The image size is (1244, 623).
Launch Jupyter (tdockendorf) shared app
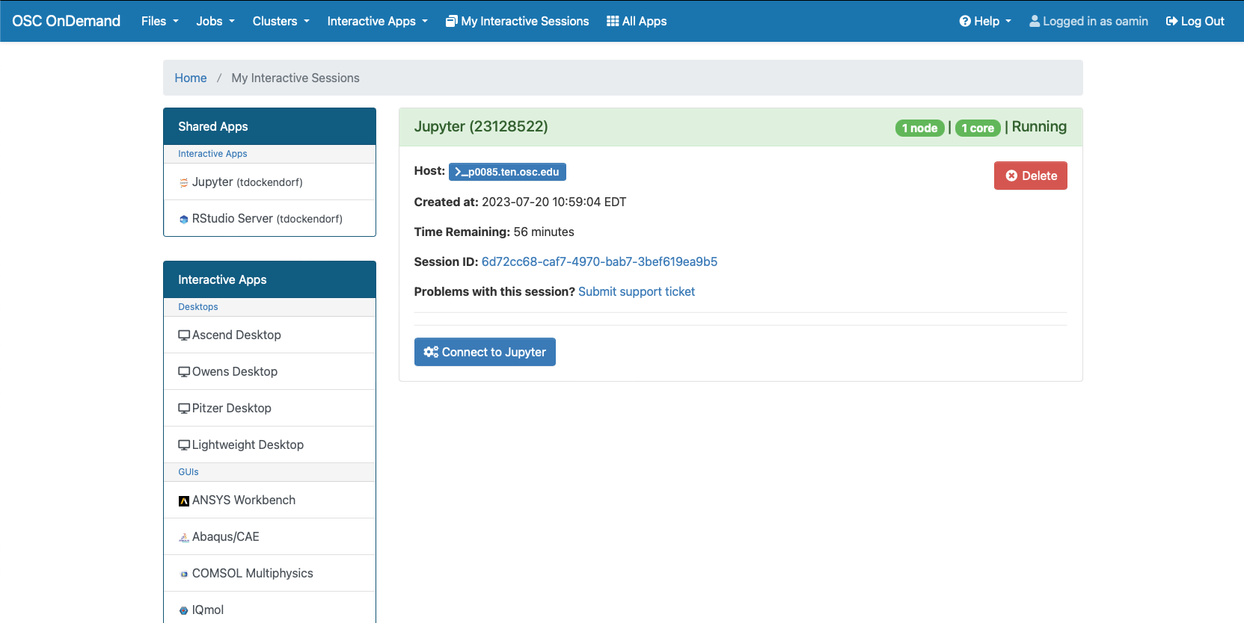click(x=269, y=182)
